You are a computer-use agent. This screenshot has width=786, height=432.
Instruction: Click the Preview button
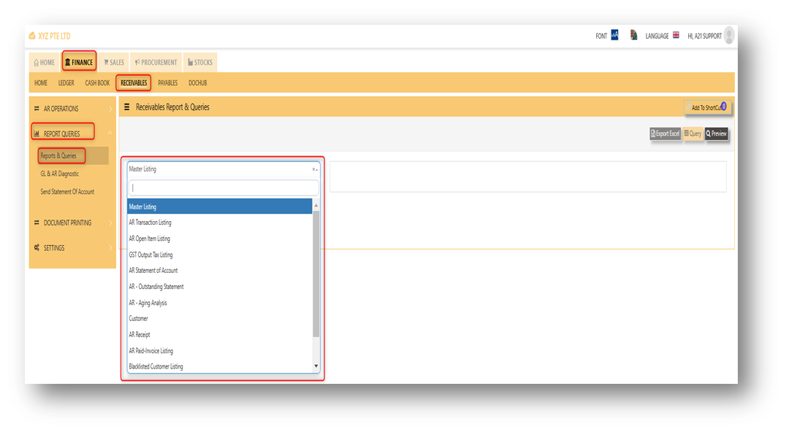[x=717, y=134]
